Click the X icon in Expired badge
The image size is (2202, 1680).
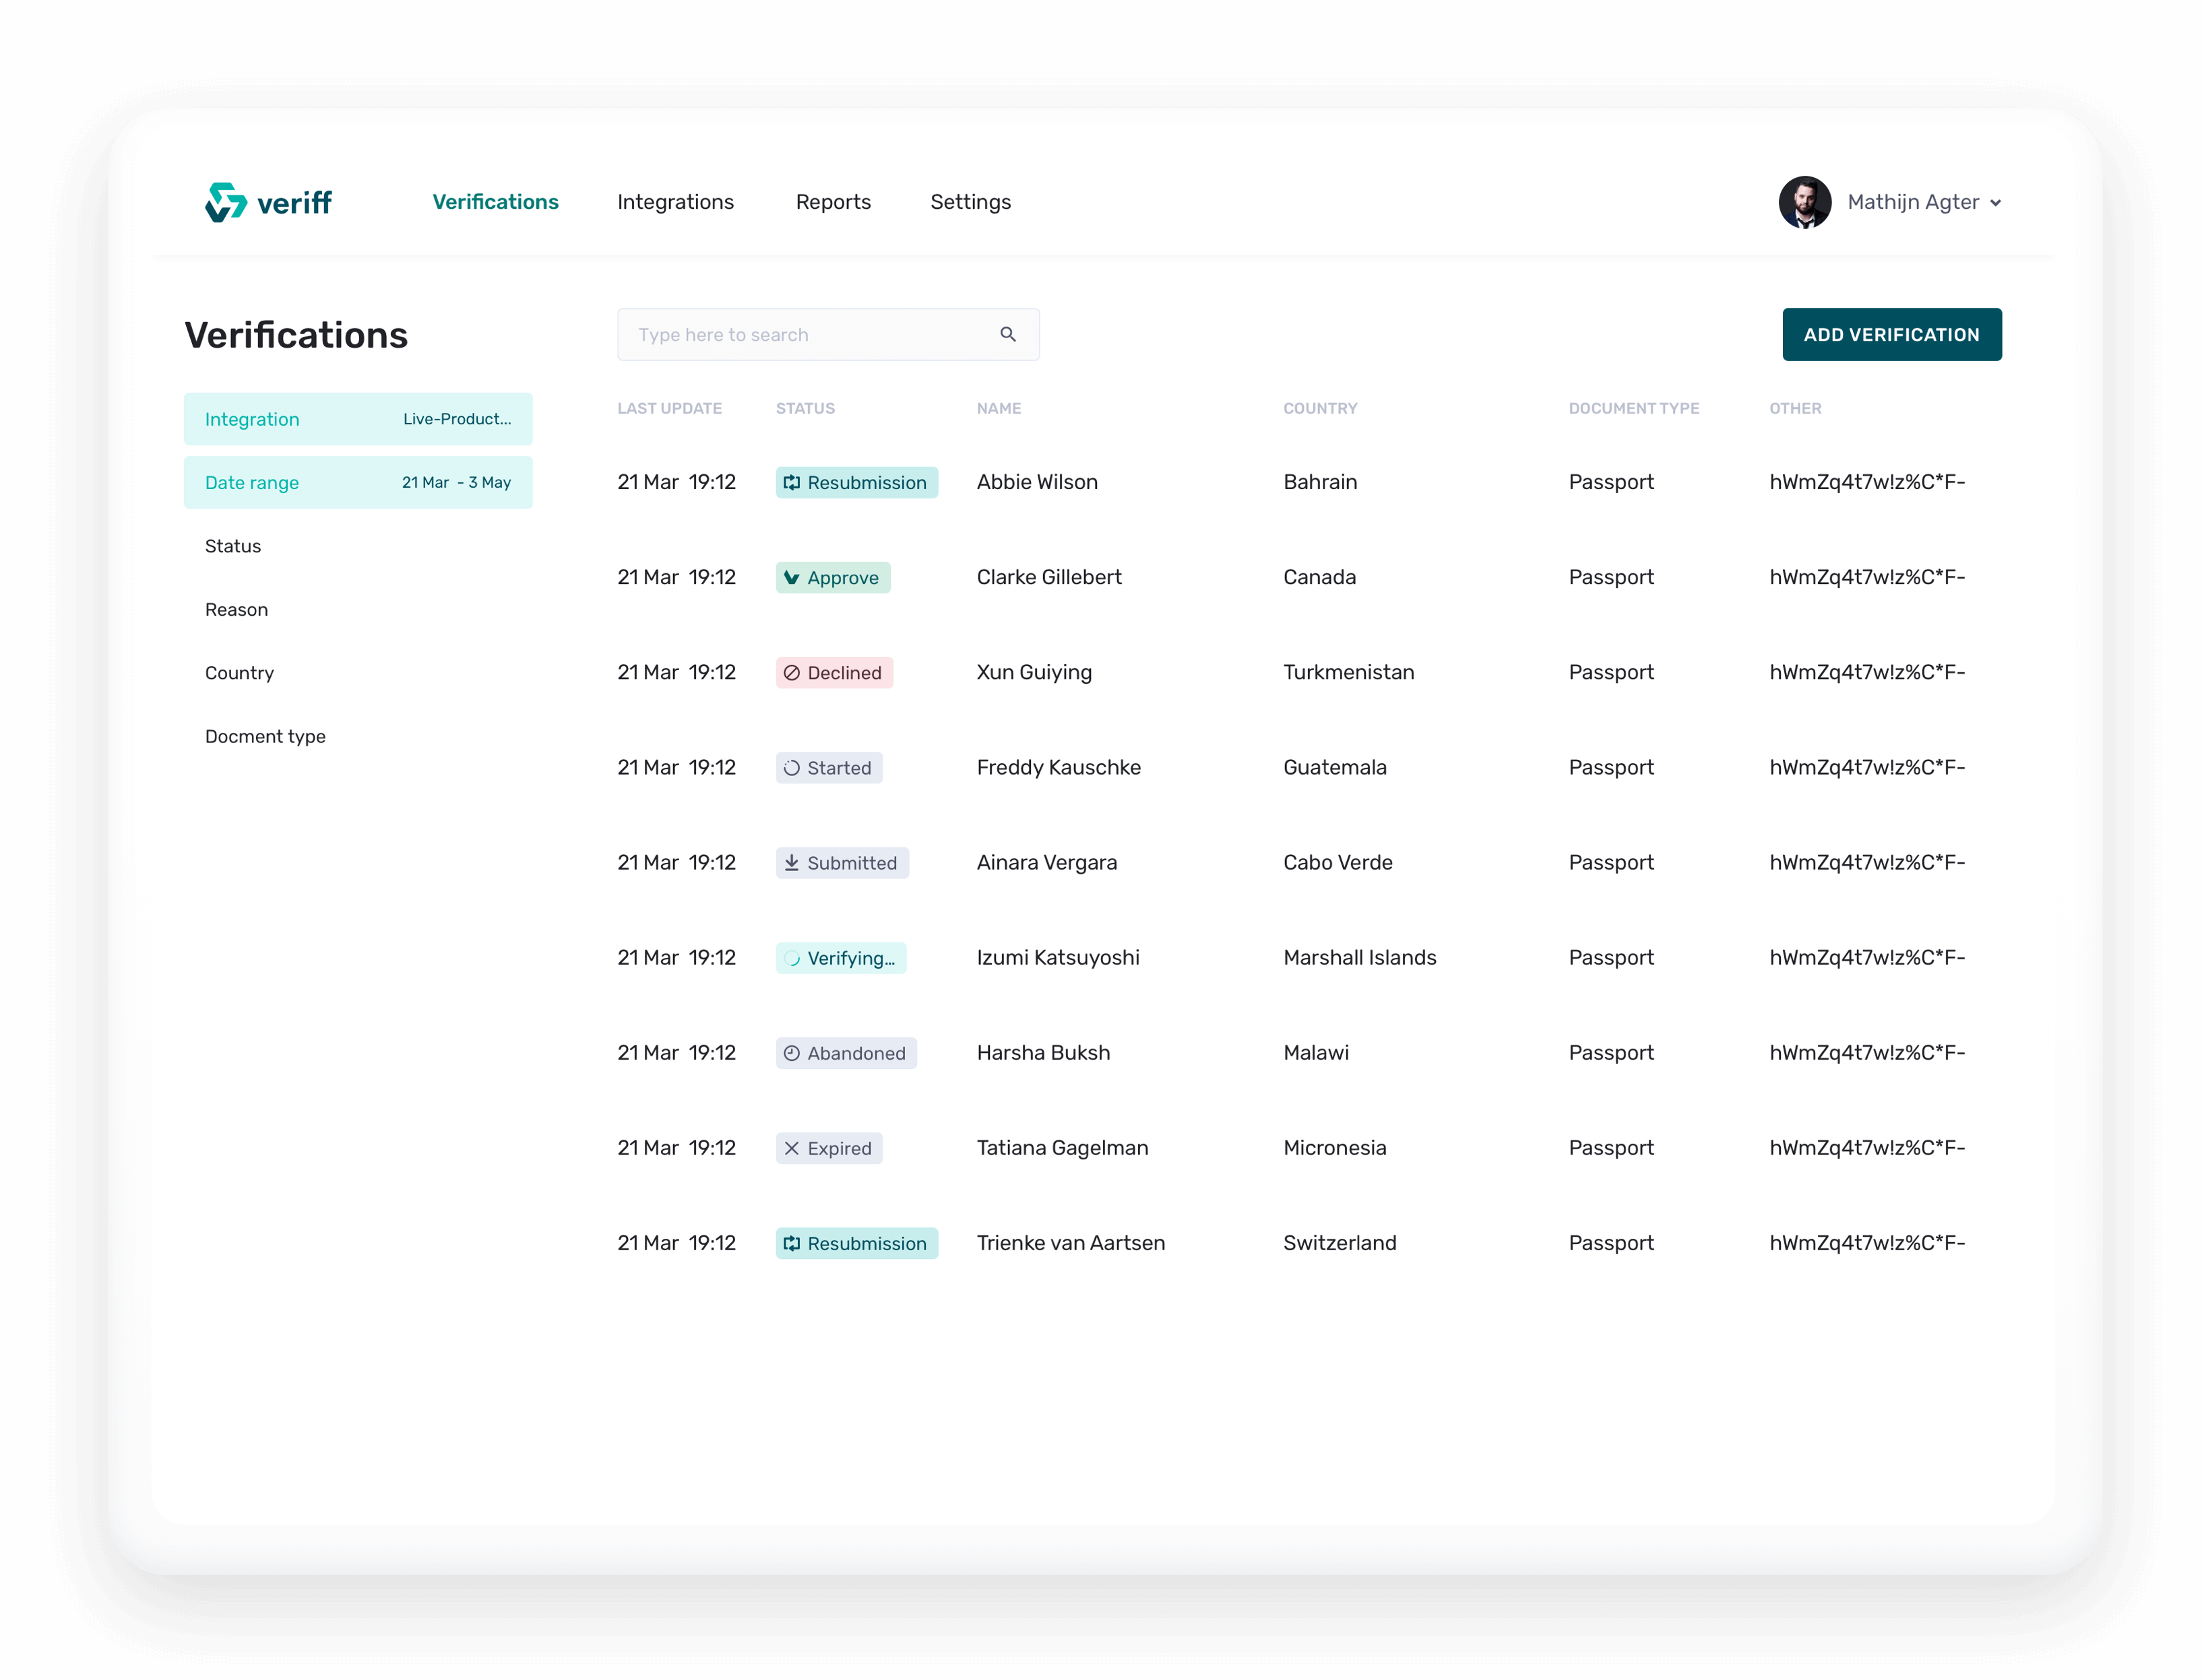point(791,1148)
